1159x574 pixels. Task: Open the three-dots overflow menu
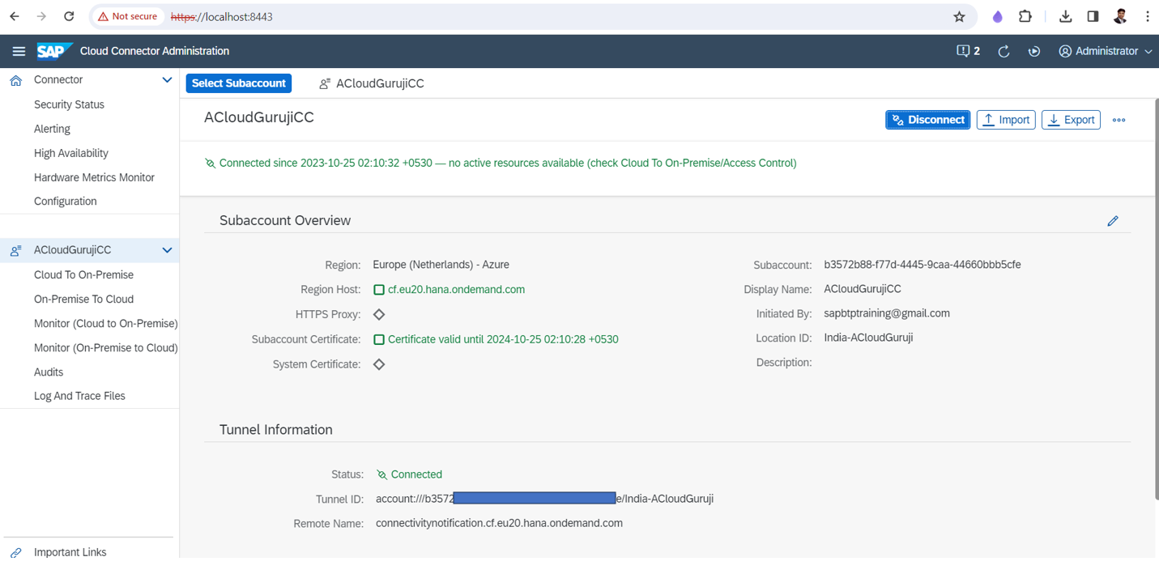click(x=1119, y=120)
